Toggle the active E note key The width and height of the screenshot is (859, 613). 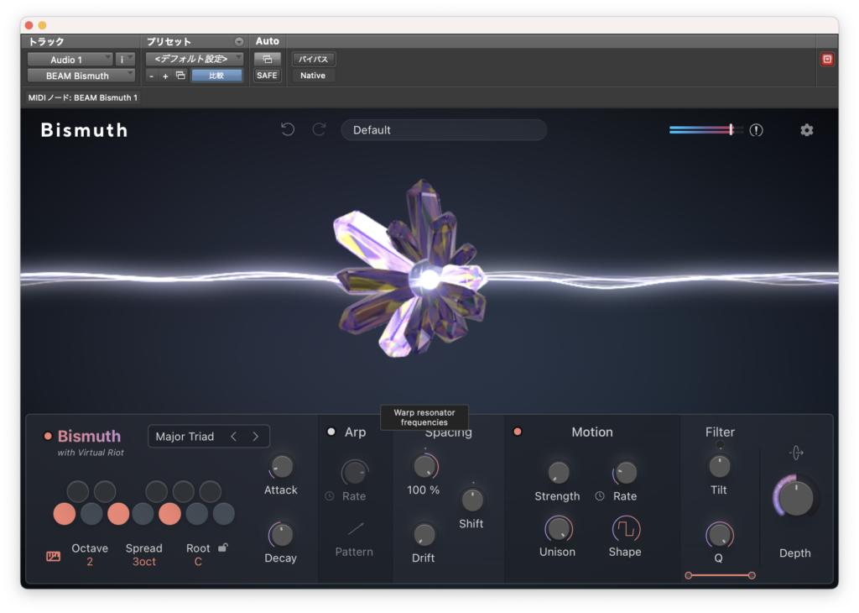pos(117,514)
